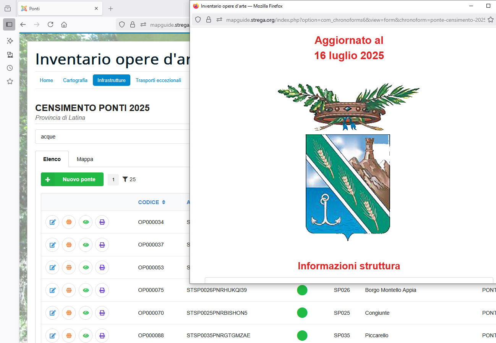Viewport: 496px width, 343px height.
Task: Open Firefox history sidebar clock icon
Action: click(10, 68)
